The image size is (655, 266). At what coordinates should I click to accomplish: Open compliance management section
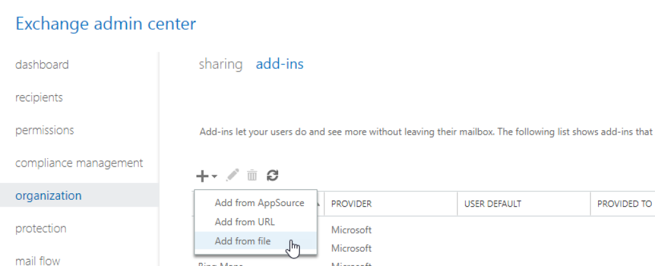[x=79, y=163]
